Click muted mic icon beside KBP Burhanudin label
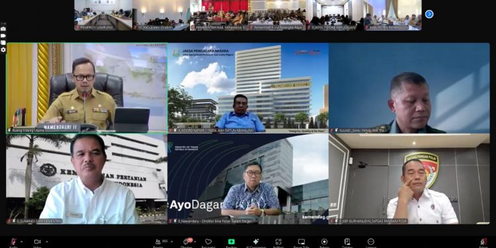 point(333,221)
